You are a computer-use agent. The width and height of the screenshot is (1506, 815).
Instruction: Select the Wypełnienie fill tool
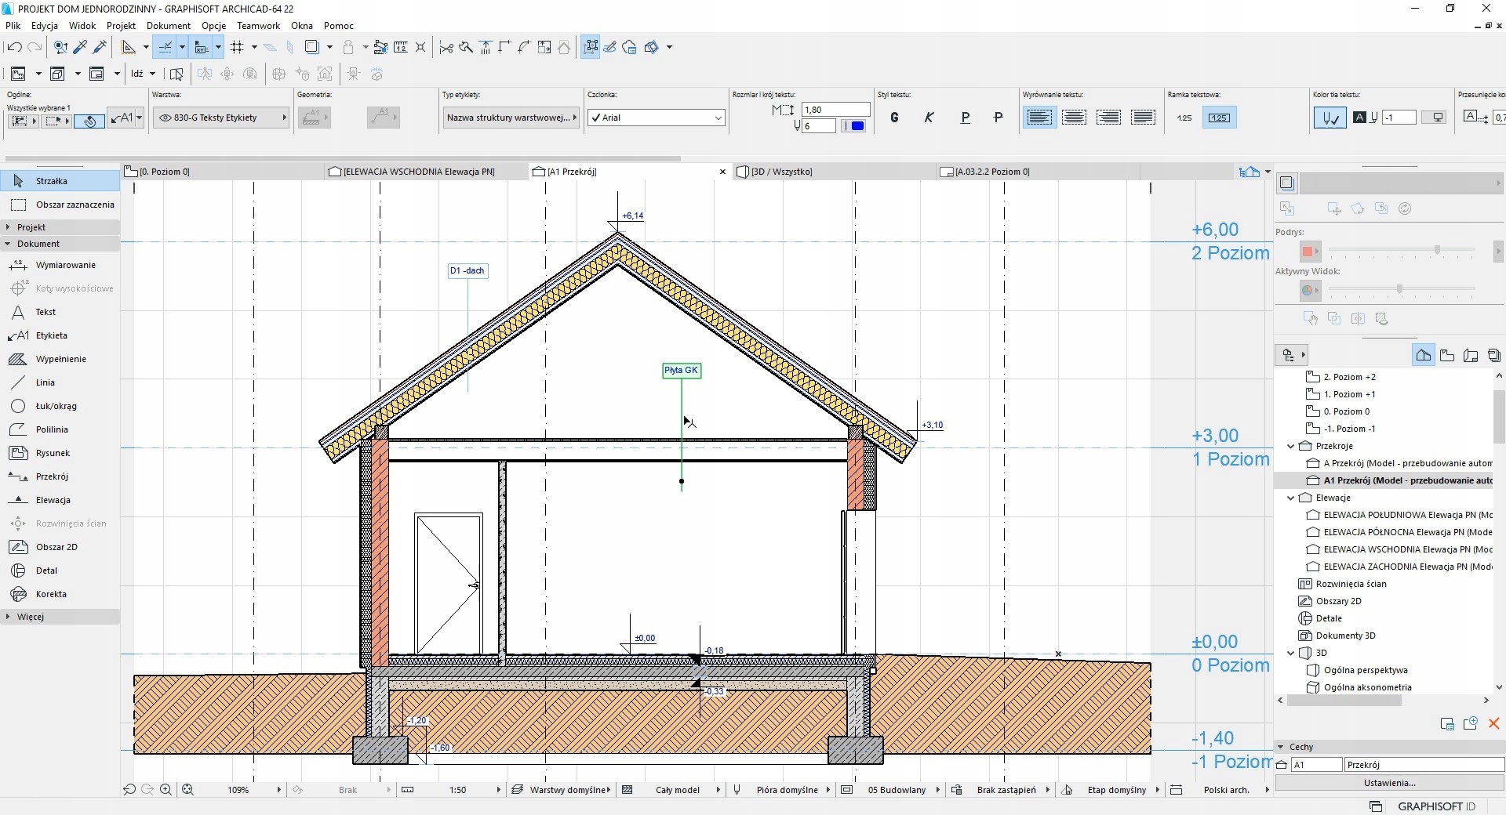[60, 359]
